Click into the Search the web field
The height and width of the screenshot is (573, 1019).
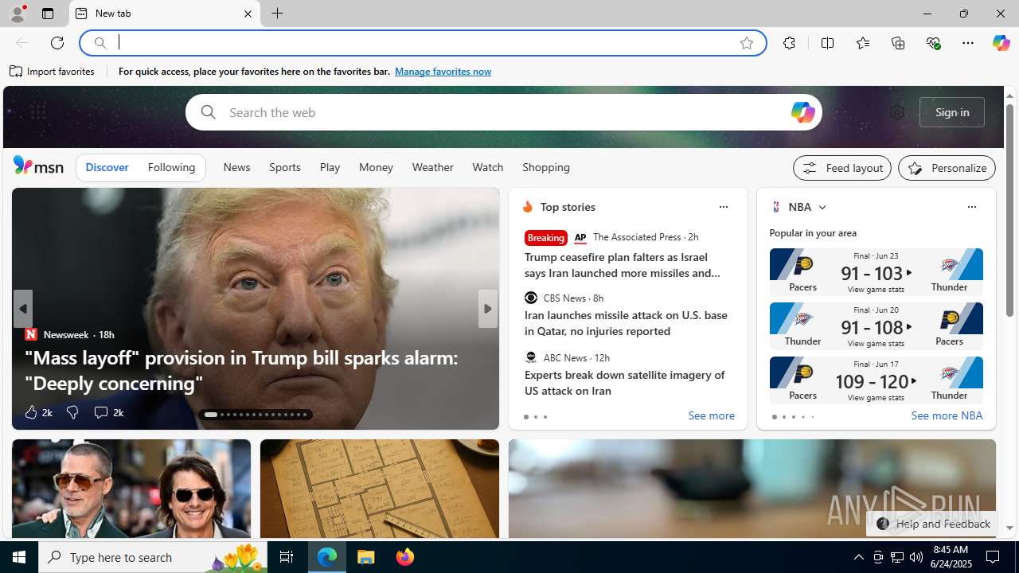click(x=503, y=112)
